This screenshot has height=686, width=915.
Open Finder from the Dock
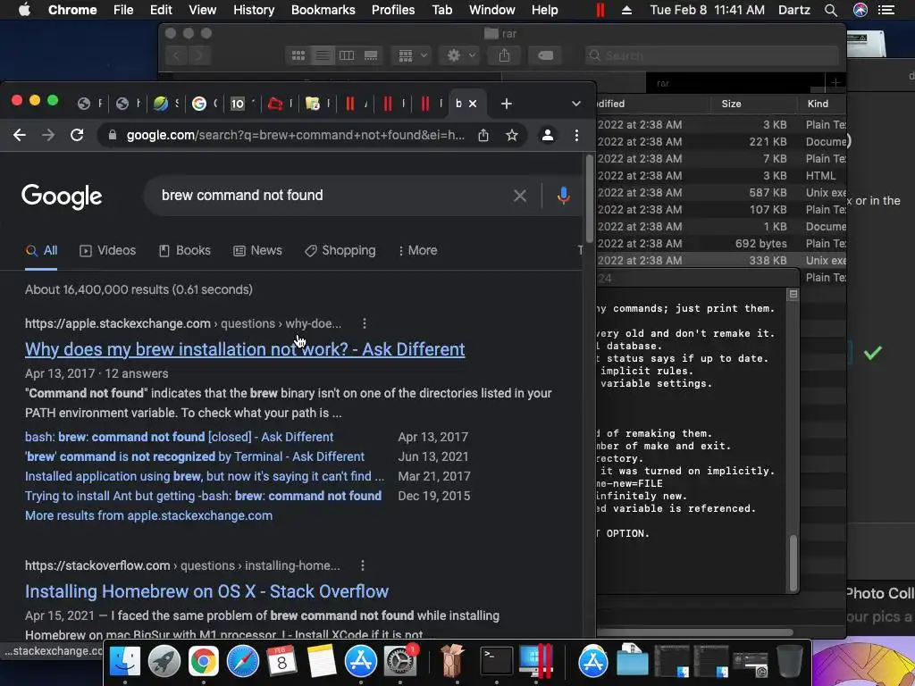click(125, 662)
